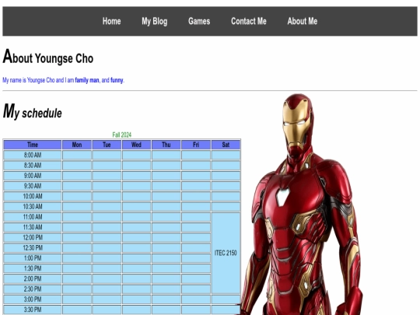Select the 8:00 AM time cell

point(33,155)
